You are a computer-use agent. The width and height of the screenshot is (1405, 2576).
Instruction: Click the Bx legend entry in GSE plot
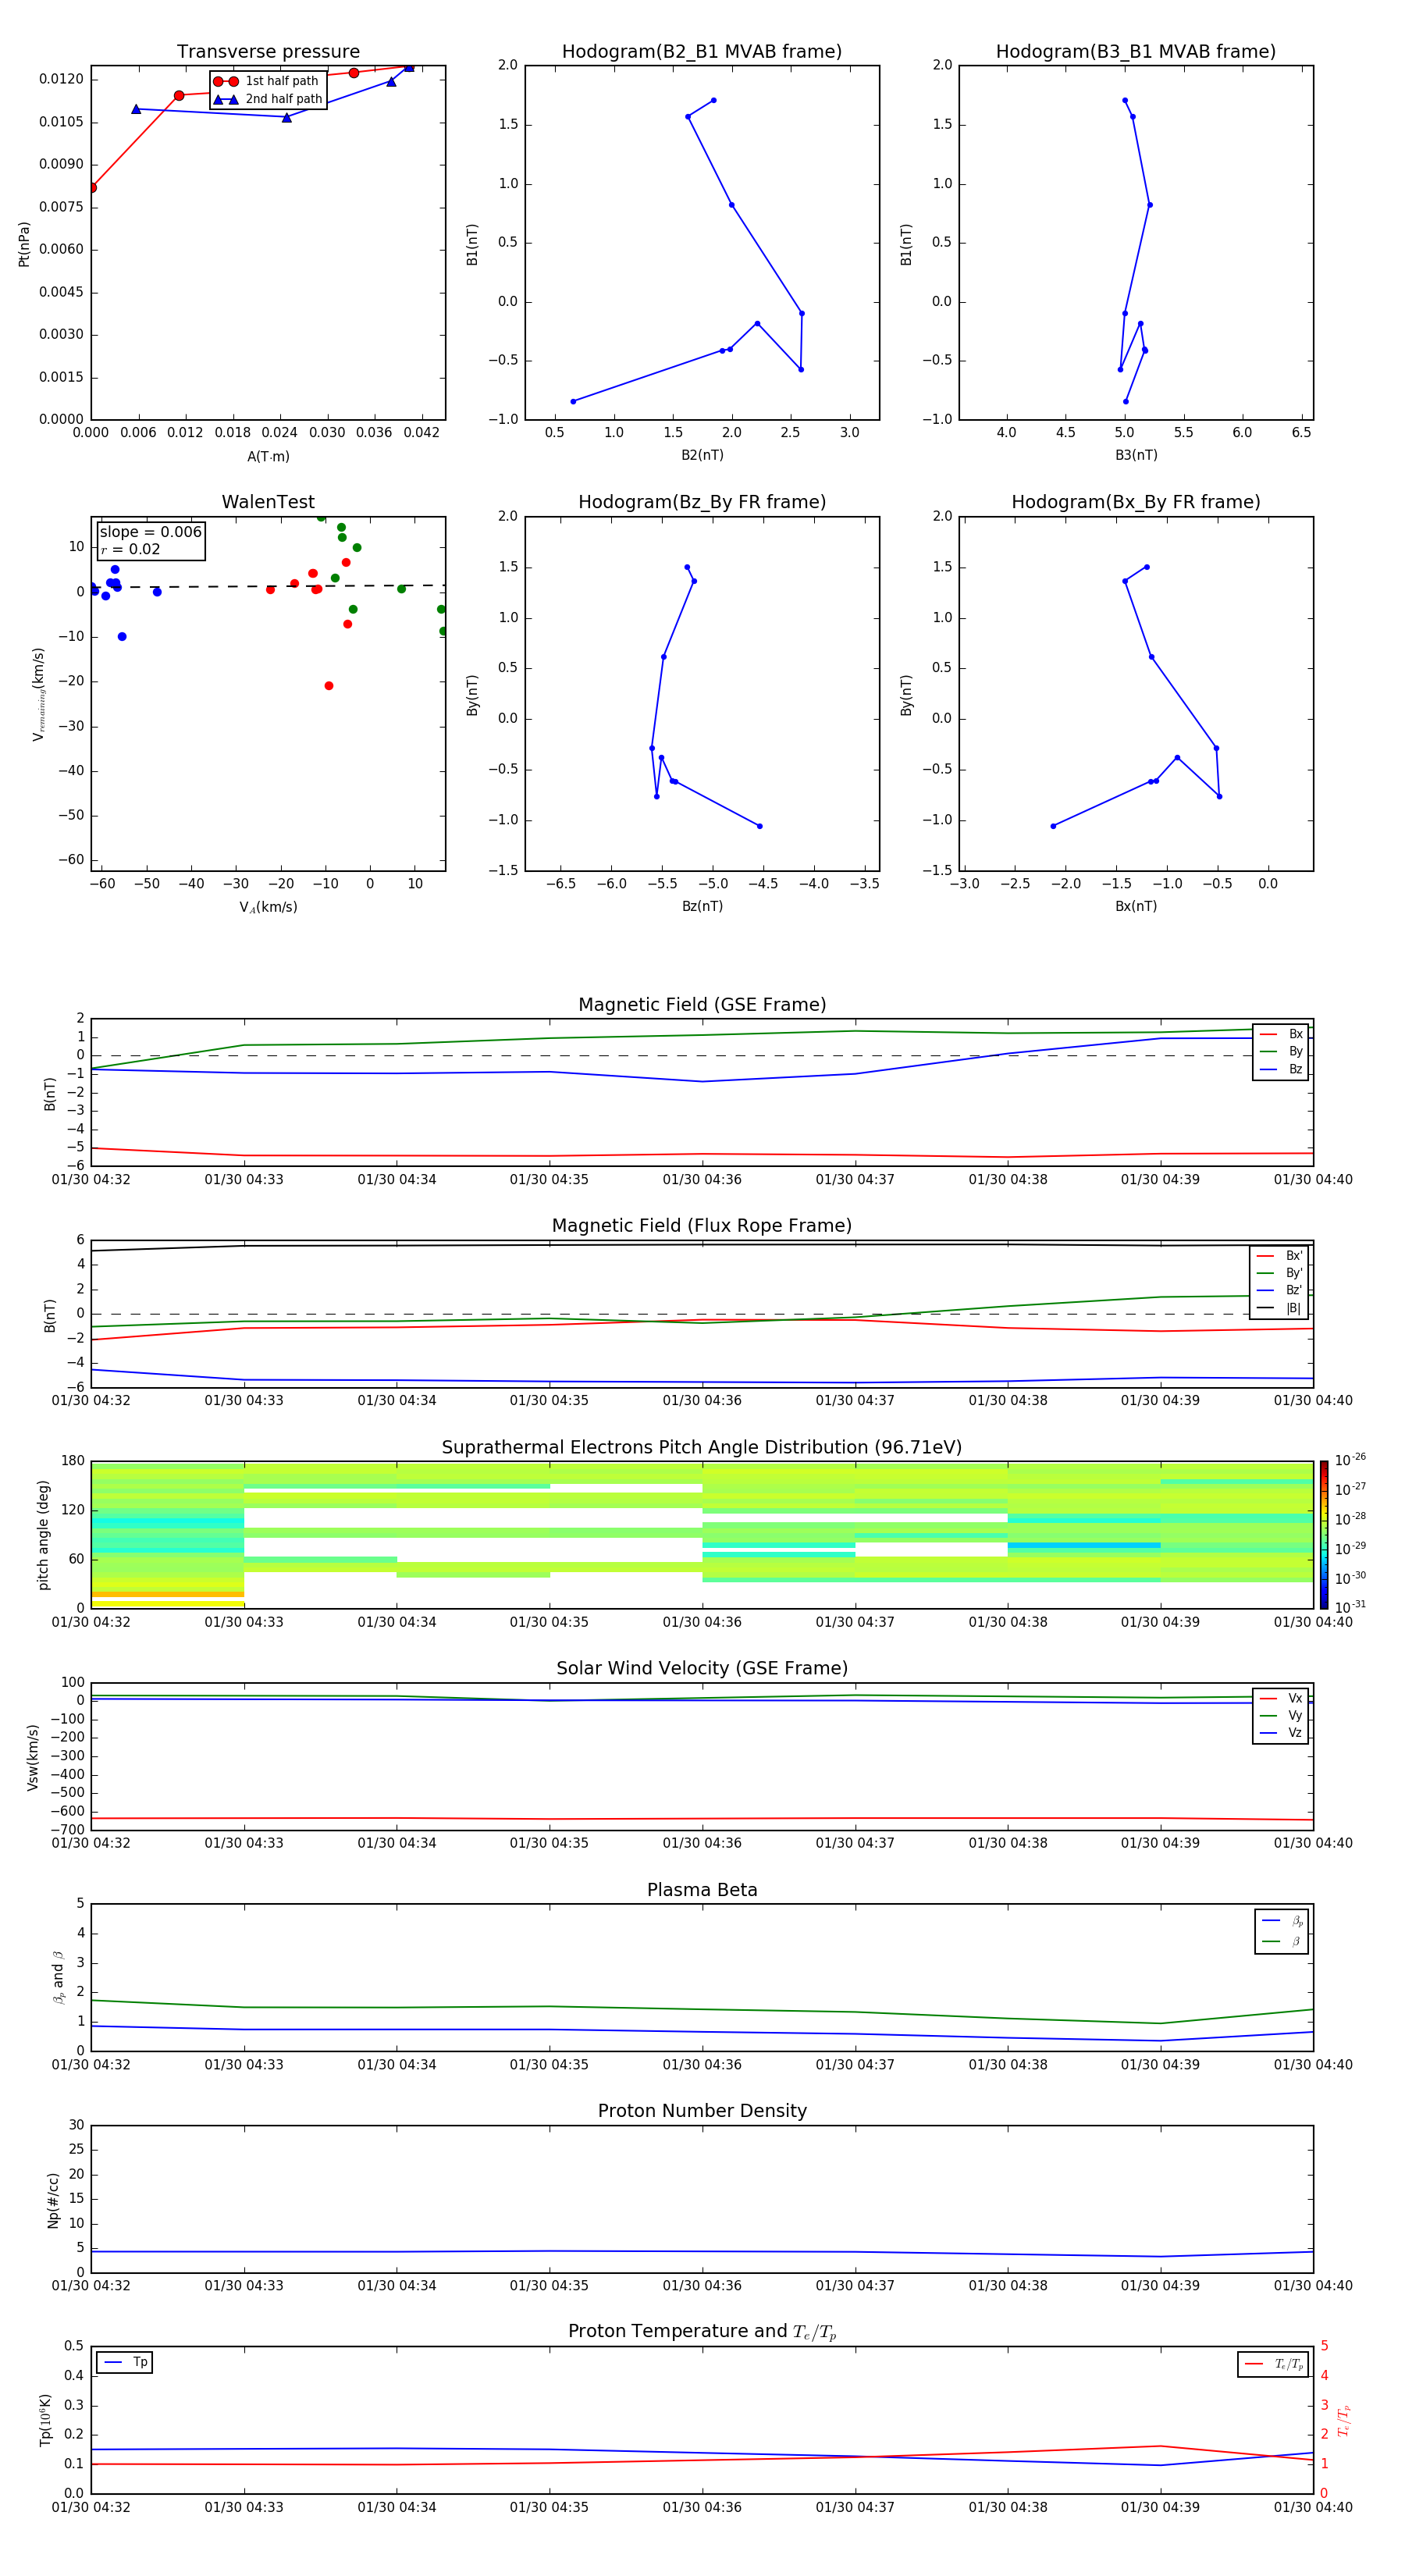1281,1034
